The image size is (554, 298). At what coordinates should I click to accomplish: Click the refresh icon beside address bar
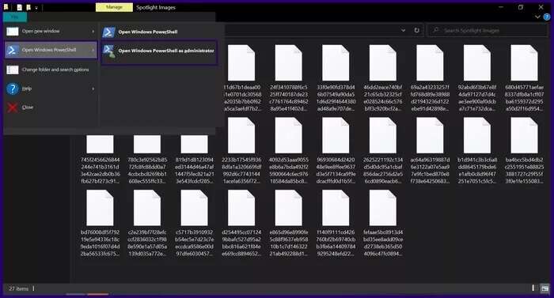tap(416, 30)
